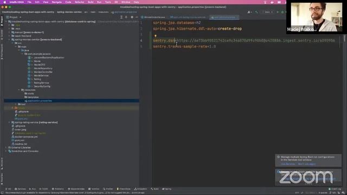347x195 pixels.
Task: Collapse the resources folder node
Action: pos(19,90)
